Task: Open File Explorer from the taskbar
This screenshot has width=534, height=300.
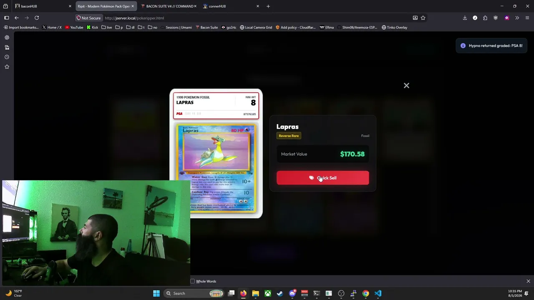Action: 255,293
